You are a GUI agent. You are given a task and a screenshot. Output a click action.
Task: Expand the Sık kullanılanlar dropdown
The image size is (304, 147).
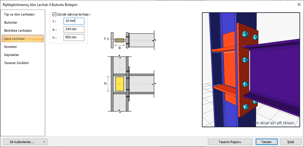[25, 142]
